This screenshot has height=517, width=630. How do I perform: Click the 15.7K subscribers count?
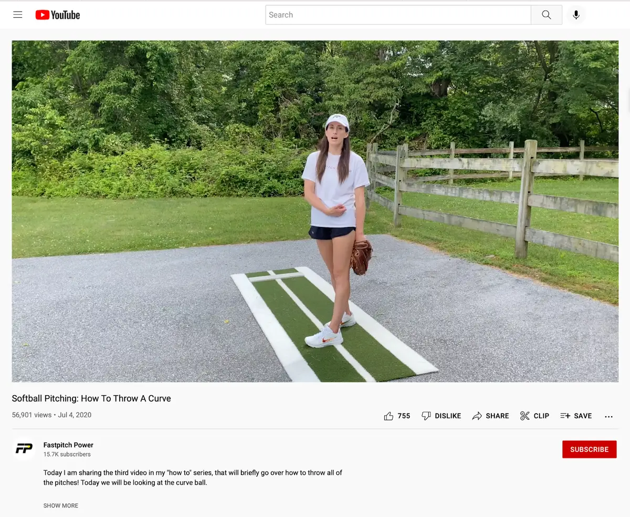tap(67, 454)
